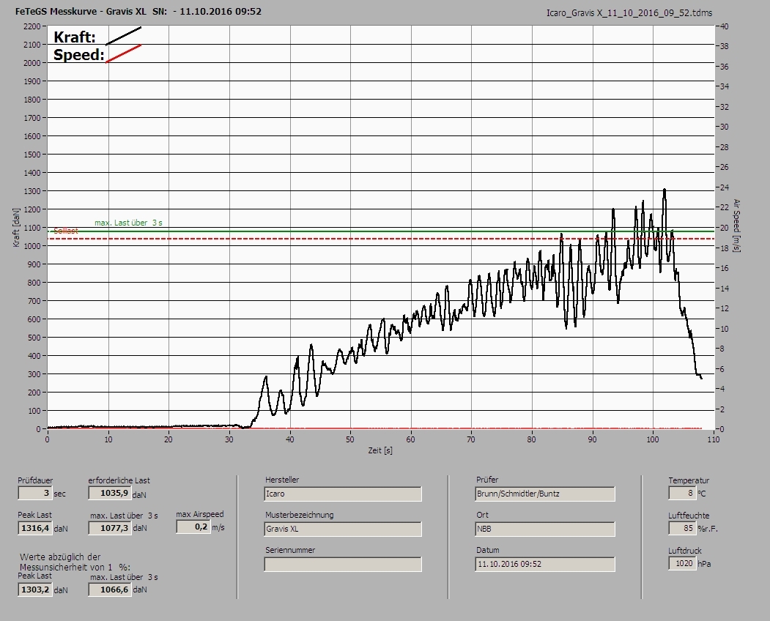Click the Prüfer field Brunn/Schmidtler/Buntz
This screenshot has width=770, height=621.
pos(544,494)
